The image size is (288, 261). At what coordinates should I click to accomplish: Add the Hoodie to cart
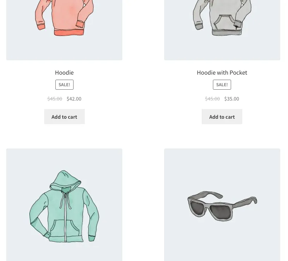[x=64, y=117]
